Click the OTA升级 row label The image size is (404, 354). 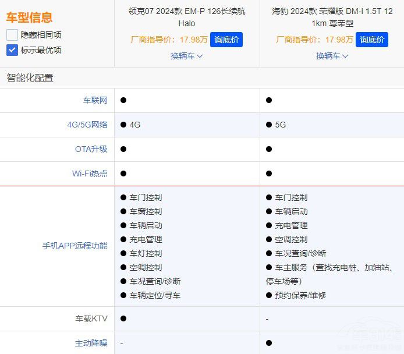point(91,149)
